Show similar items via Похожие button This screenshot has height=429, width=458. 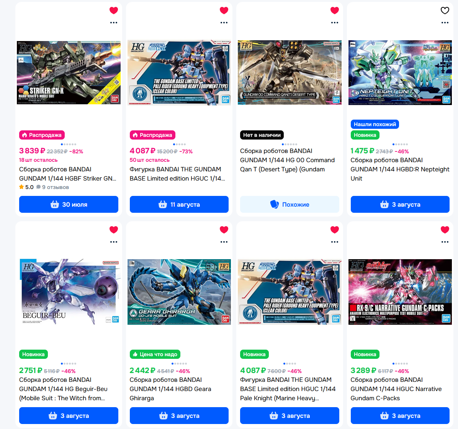coord(290,204)
